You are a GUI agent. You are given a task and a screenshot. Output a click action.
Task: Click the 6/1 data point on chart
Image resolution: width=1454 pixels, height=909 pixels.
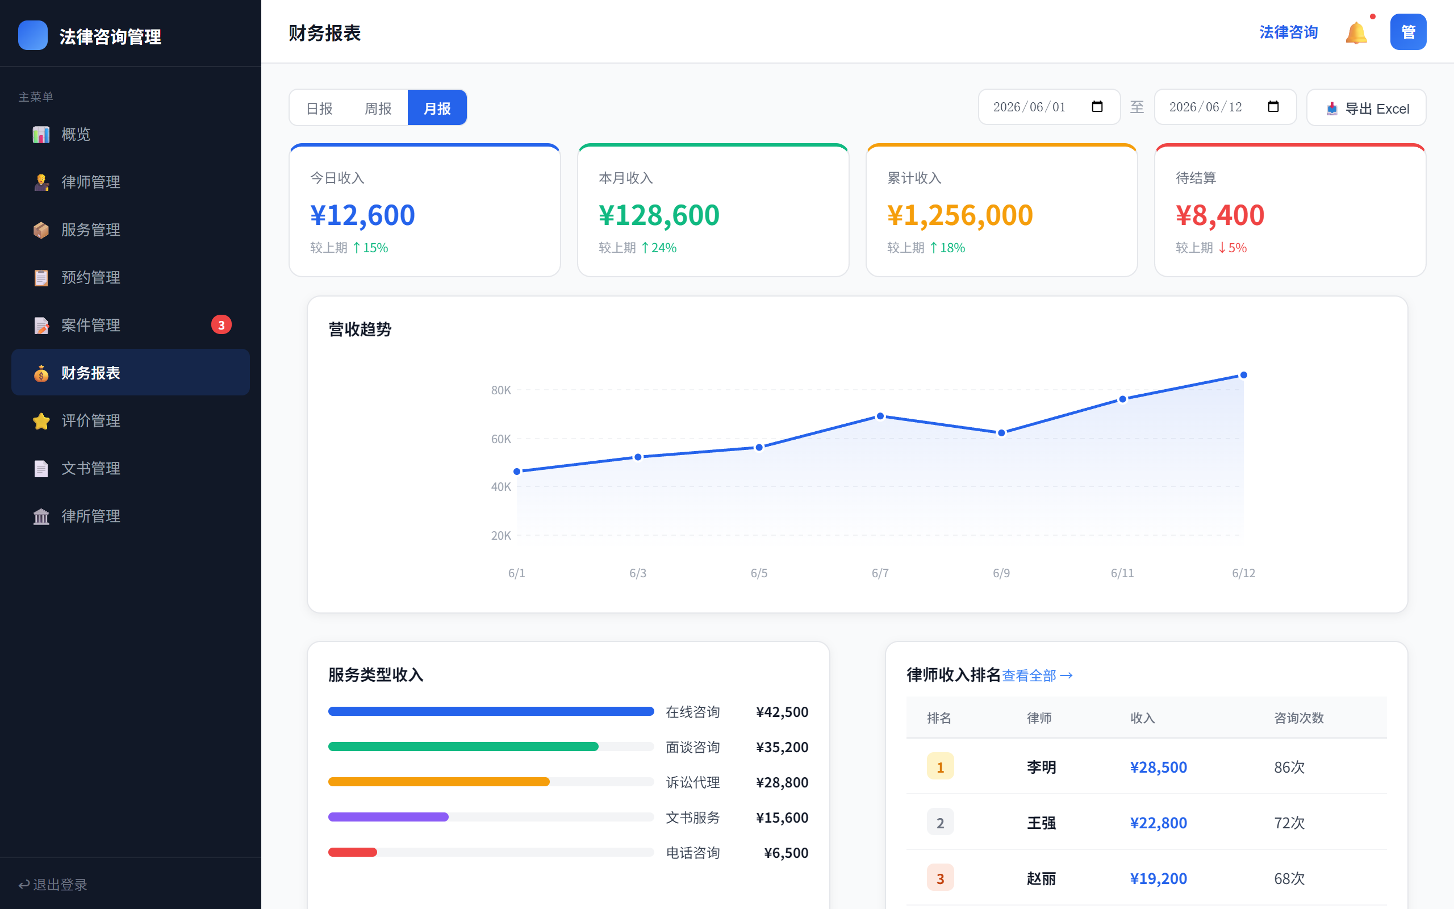click(x=517, y=472)
